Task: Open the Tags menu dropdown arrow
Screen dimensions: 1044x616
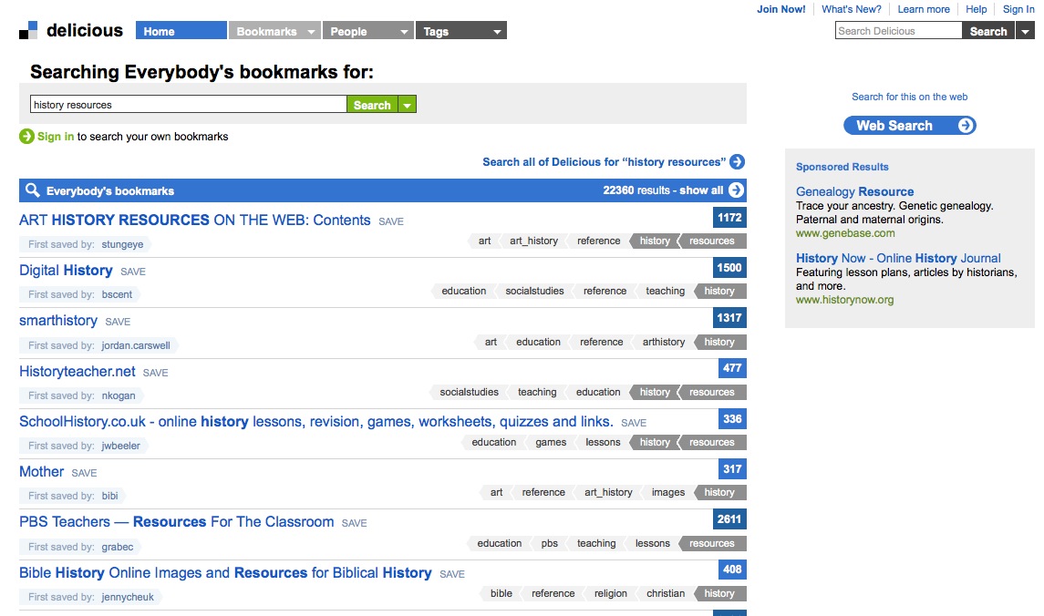Action: click(x=497, y=32)
